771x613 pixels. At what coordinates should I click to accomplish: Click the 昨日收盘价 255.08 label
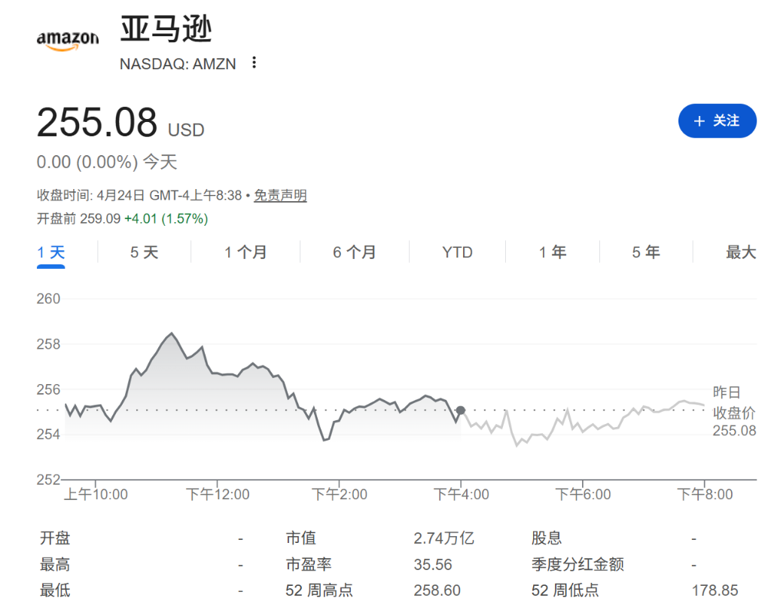733,412
